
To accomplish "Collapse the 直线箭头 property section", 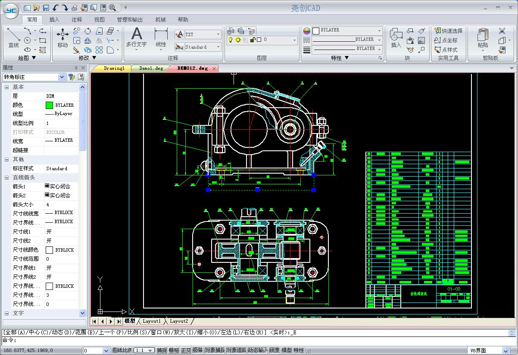I will [7, 177].
